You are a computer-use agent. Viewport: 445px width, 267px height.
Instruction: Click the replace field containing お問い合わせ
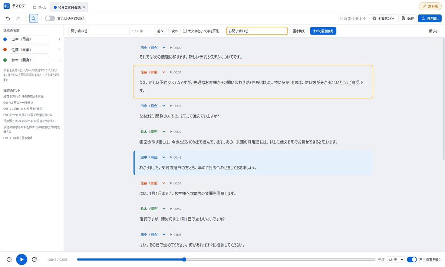tap(257, 31)
